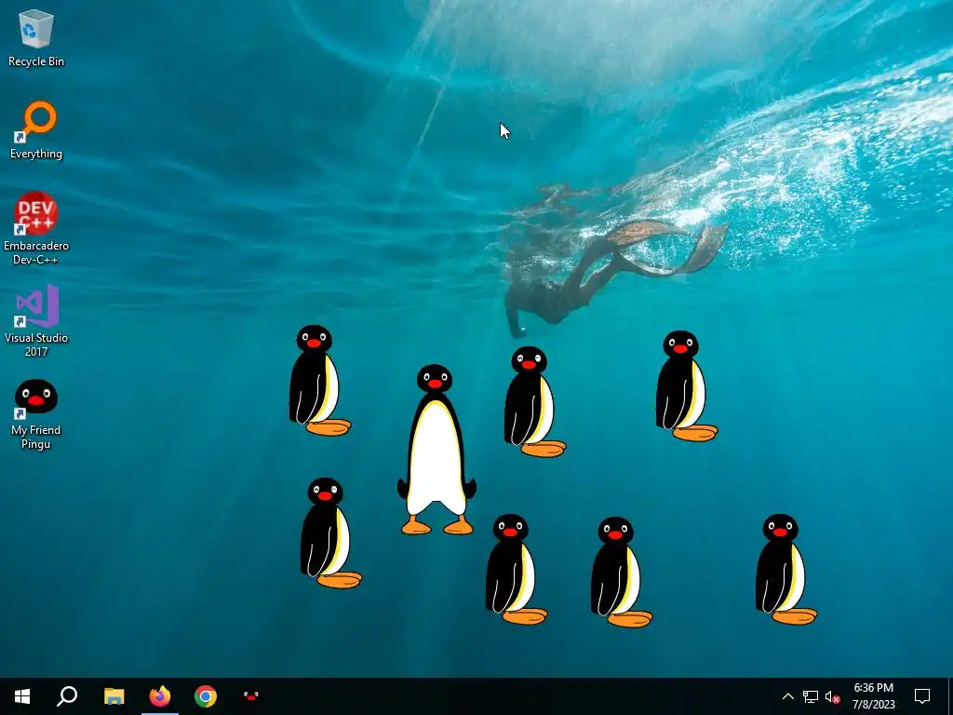Image resolution: width=953 pixels, height=715 pixels.
Task: Launch Google Chrome from taskbar
Action: click(x=206, y=696)
